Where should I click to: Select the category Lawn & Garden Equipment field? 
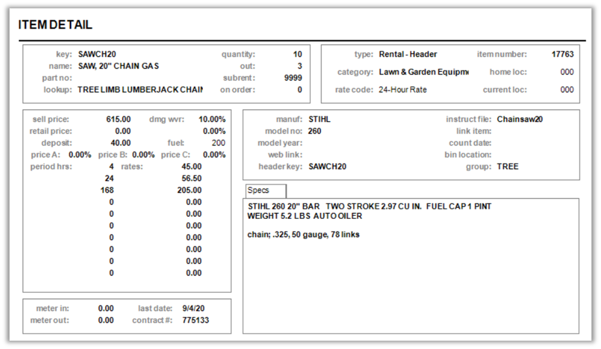pyautogui.click(x=423, y=72)
